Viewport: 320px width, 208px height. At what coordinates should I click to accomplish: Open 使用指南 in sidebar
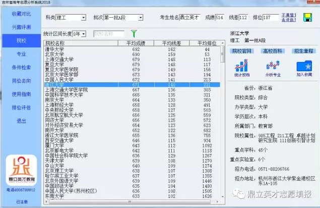point(21,94)
